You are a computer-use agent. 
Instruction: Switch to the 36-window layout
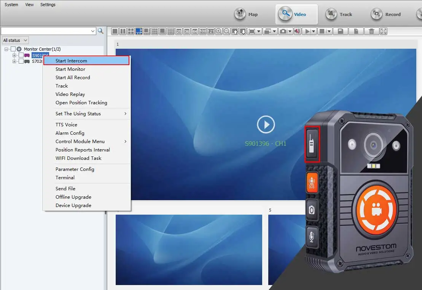pos(187,31)
